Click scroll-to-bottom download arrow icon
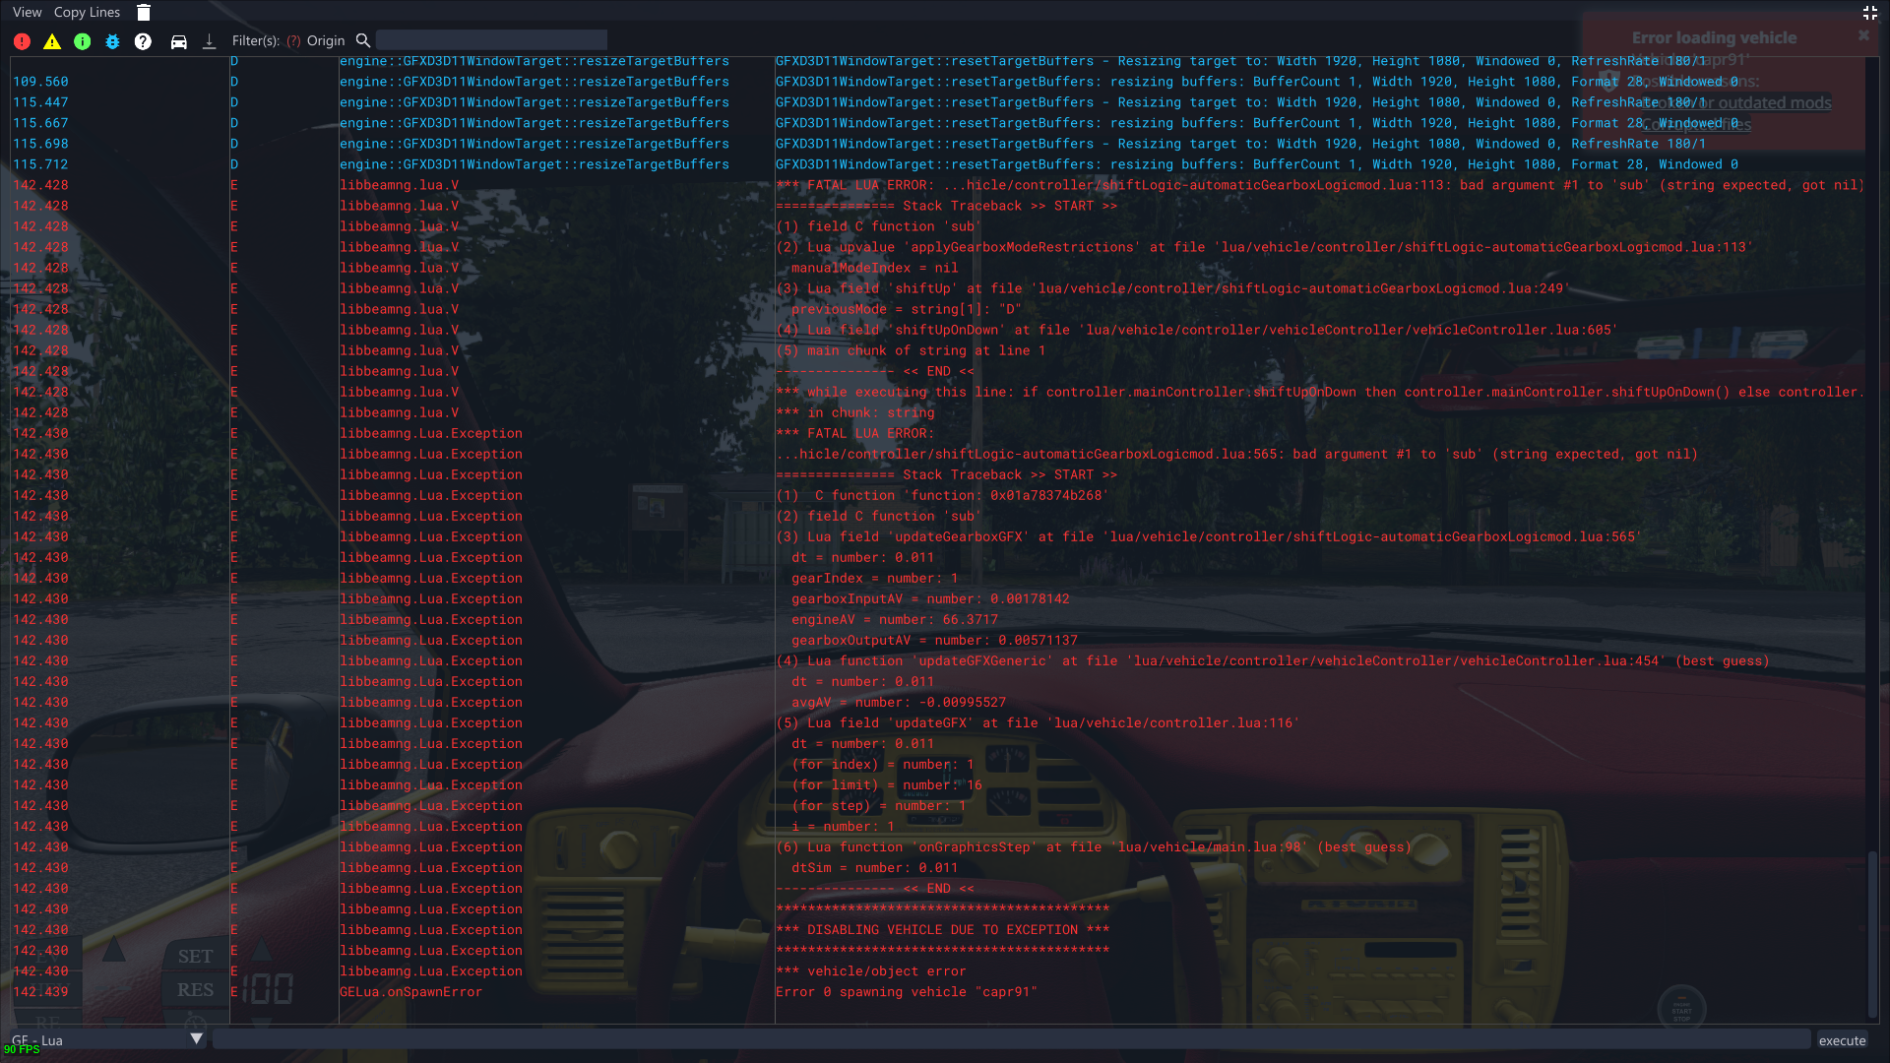 tap(209, 41)
